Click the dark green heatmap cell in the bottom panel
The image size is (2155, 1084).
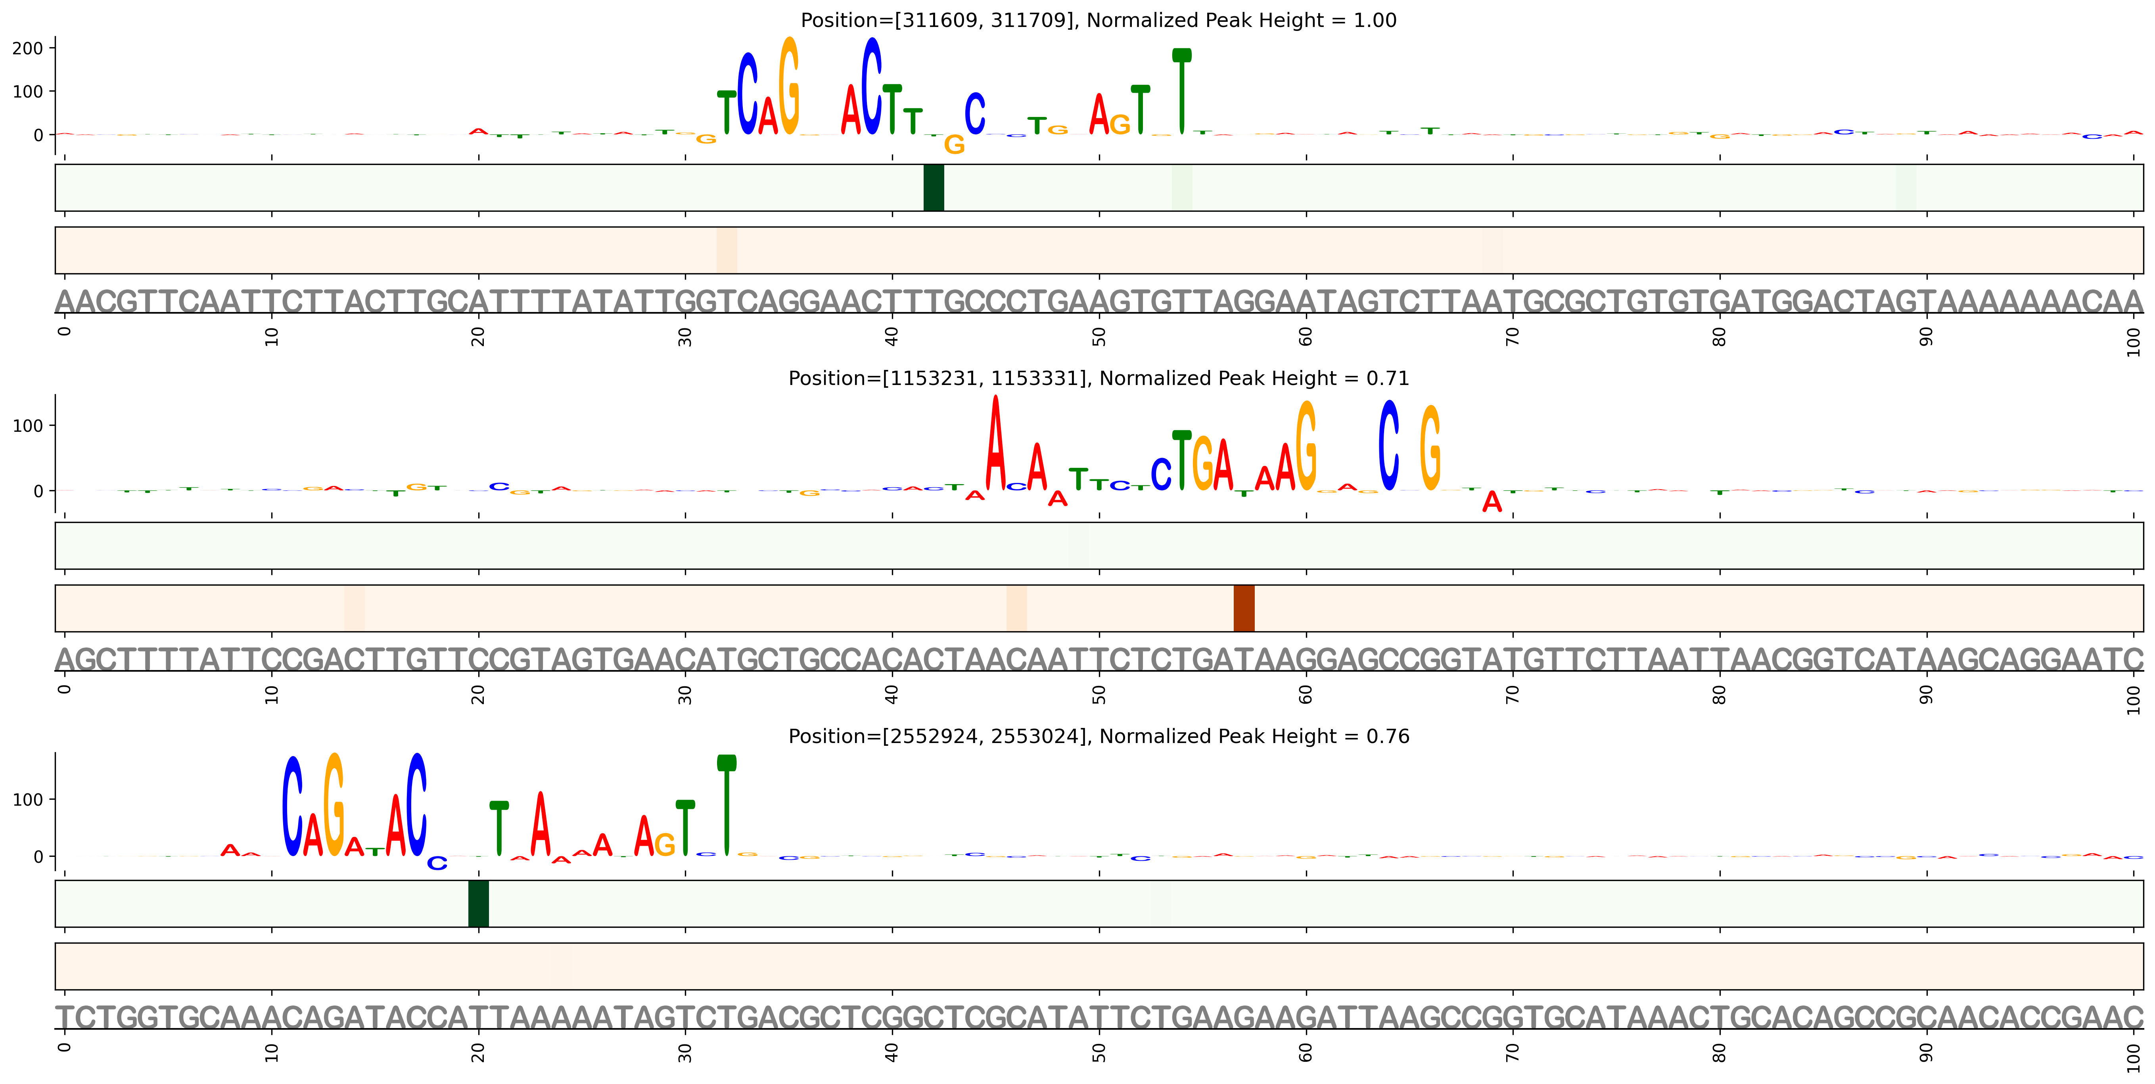tap(479, 903)
